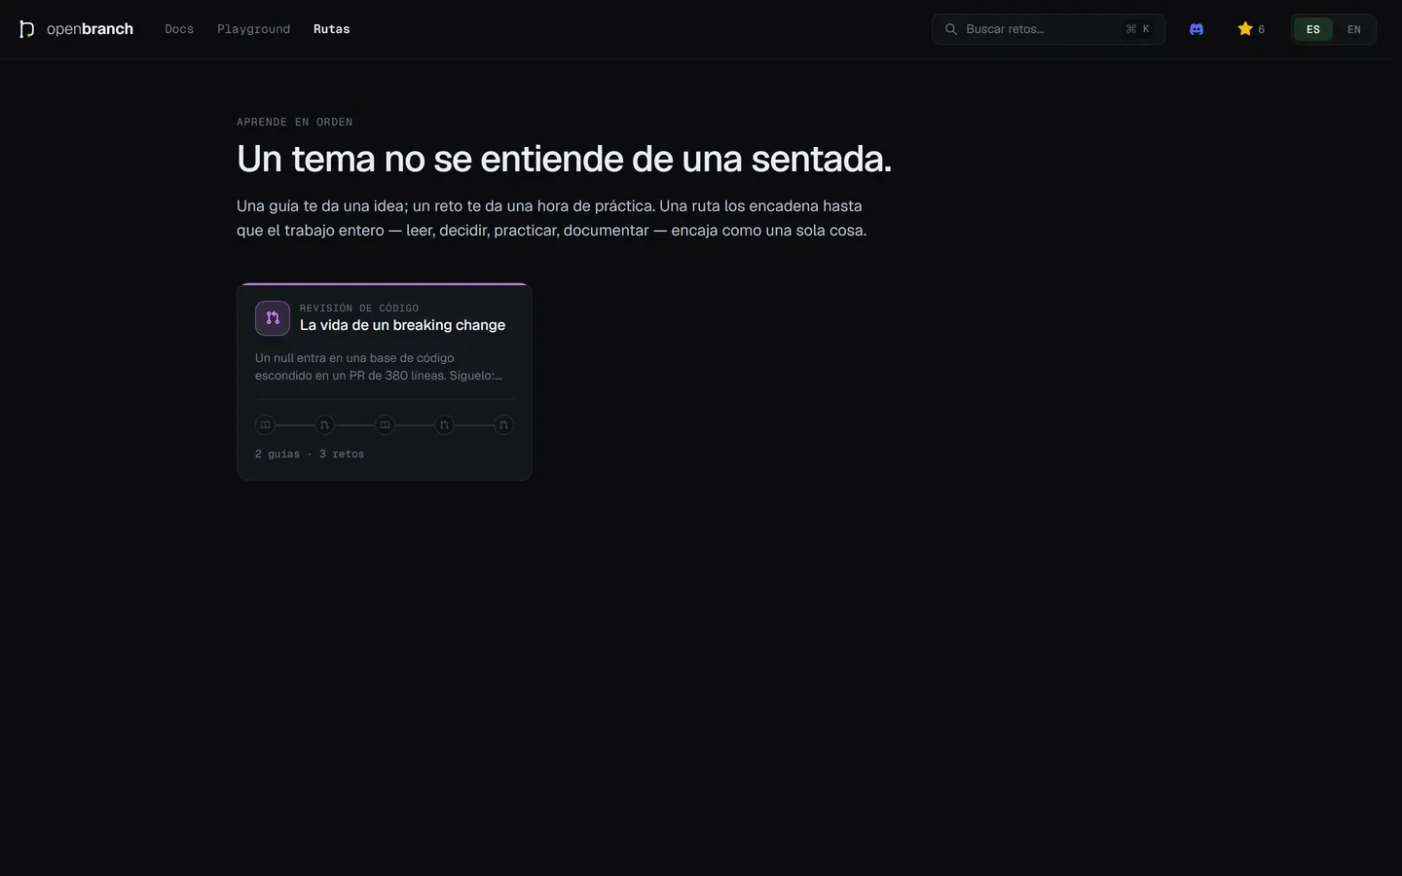
Task: Click the GitHub star icon
Action: [x=1244, y=29]
